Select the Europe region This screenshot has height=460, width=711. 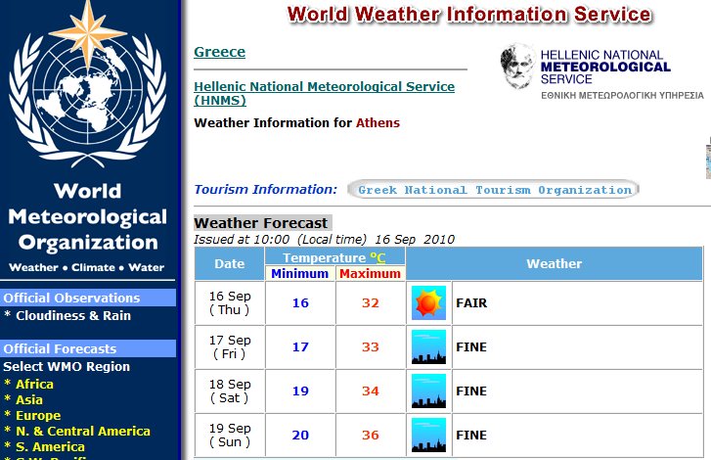(38, 416)
